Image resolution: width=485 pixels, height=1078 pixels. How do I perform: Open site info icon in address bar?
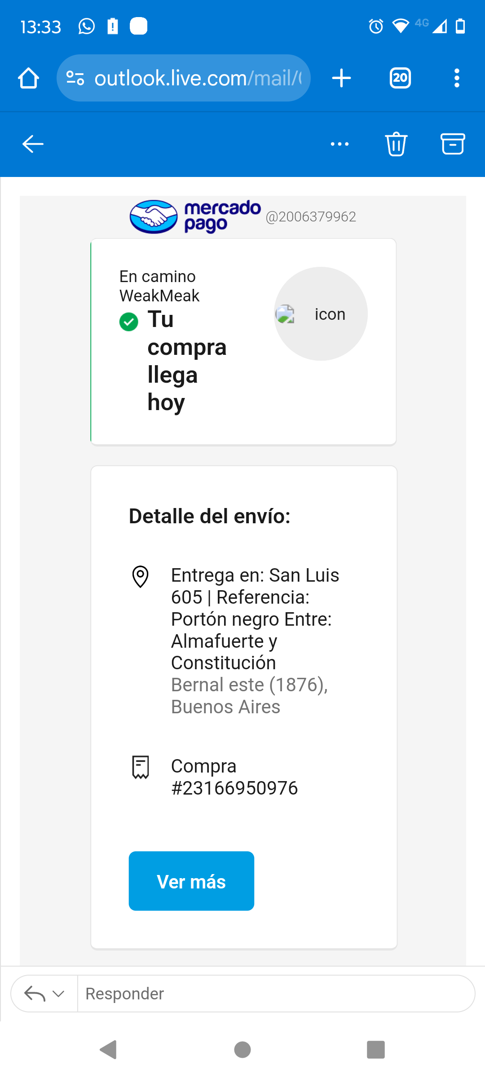tap(75, 78)
